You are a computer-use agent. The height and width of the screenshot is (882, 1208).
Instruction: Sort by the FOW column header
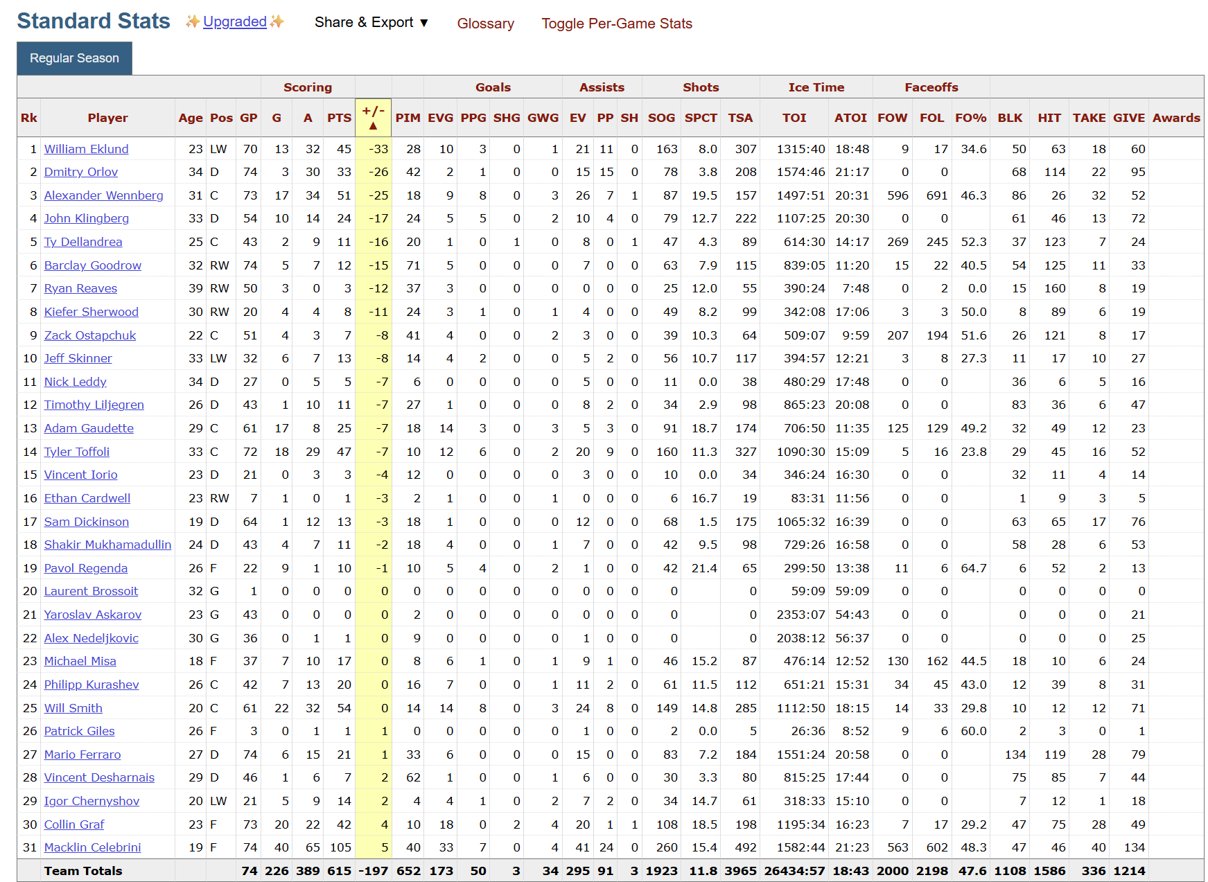click(x=892, y=118)
